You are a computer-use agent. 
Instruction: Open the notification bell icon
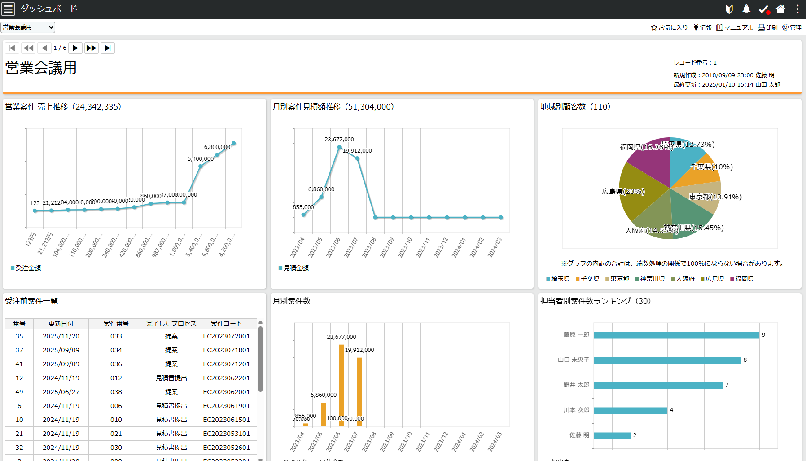[x=746, y=9]
